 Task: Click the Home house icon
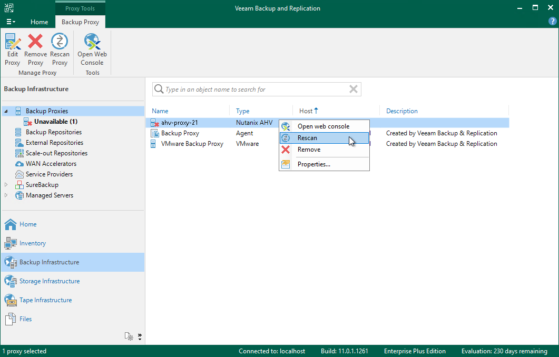point(11,224)
